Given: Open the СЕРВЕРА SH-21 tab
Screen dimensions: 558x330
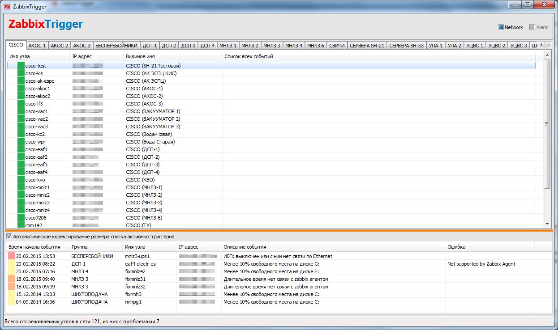Looking at the screenshot, I should tap(367, 46).
